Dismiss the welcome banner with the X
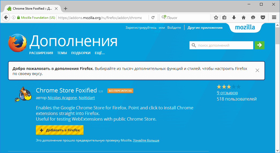 coord(257,70)
